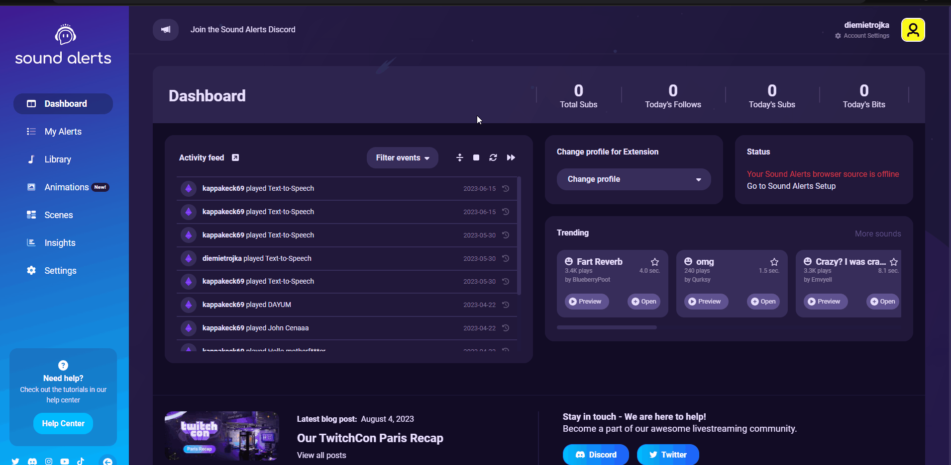Open the Discord icon in sidebar footer

(x=32, y=462)
